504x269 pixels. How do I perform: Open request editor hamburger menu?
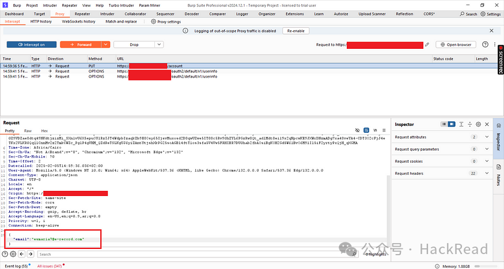pyautogui.click(x=384, y=130)
